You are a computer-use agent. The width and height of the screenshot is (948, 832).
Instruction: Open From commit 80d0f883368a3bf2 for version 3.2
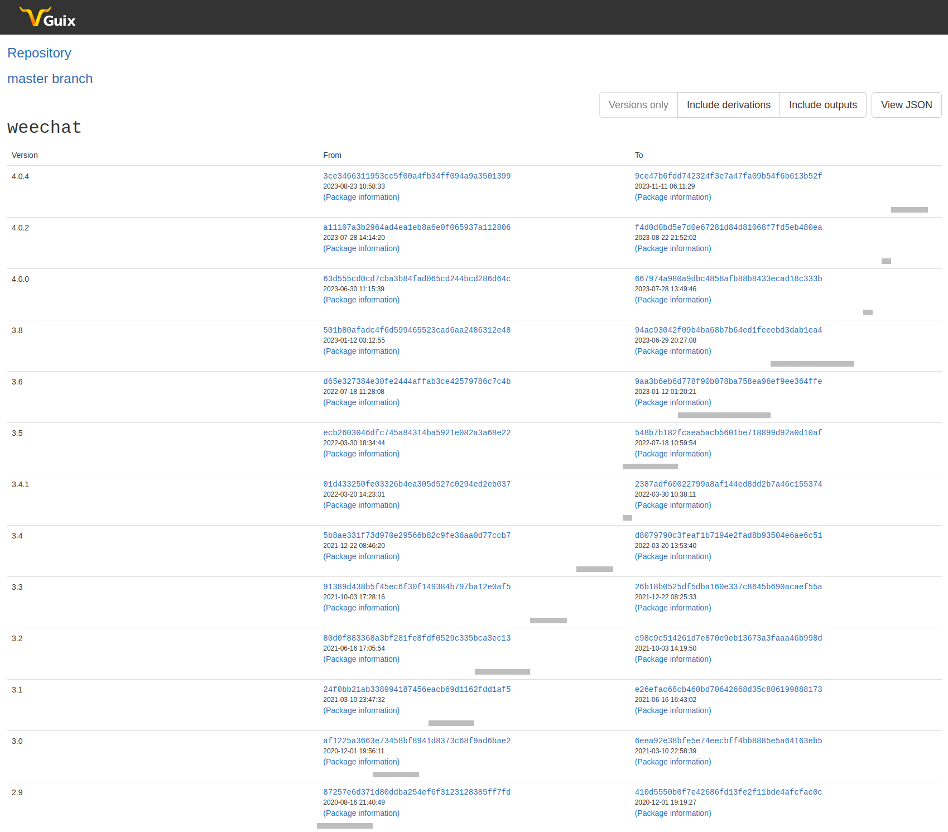click(417, 638)
